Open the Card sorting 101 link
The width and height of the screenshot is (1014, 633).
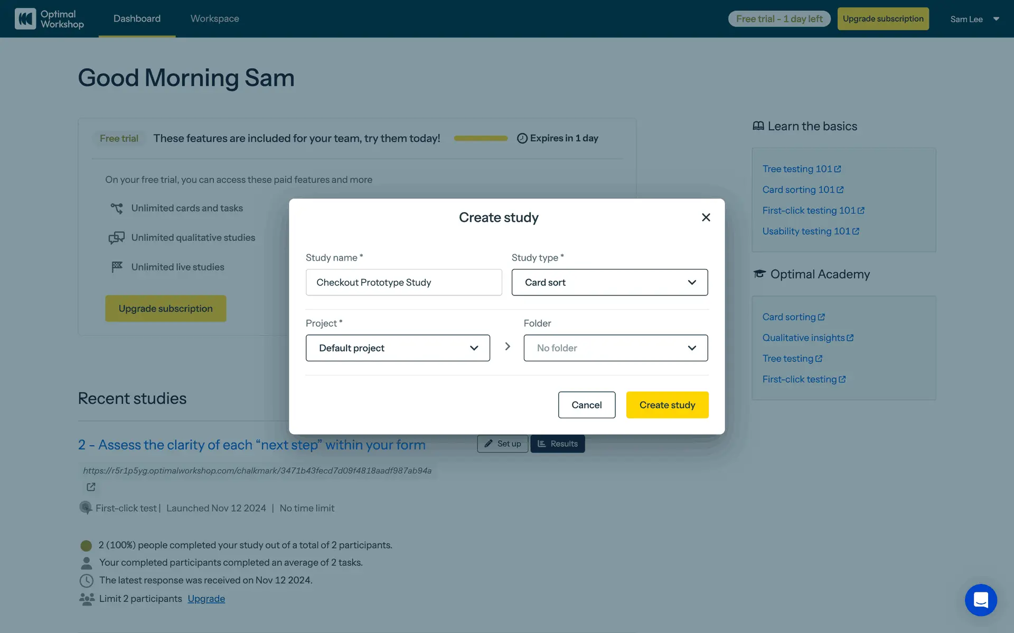tap(798, 189)
